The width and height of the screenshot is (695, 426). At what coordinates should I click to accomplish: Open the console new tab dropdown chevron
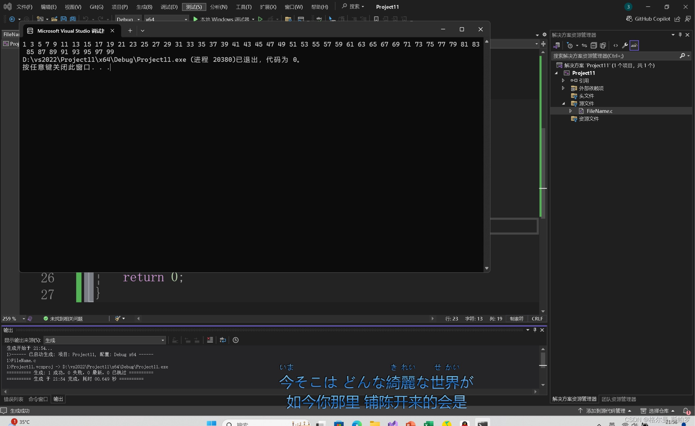tap(142, 31)
